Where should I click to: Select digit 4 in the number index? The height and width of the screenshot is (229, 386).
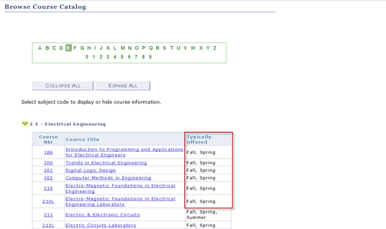tap(114, 57)
